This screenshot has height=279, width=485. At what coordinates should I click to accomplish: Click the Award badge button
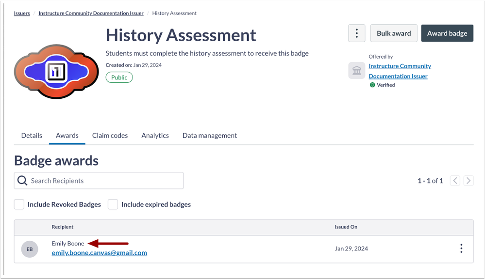[447, 33]
